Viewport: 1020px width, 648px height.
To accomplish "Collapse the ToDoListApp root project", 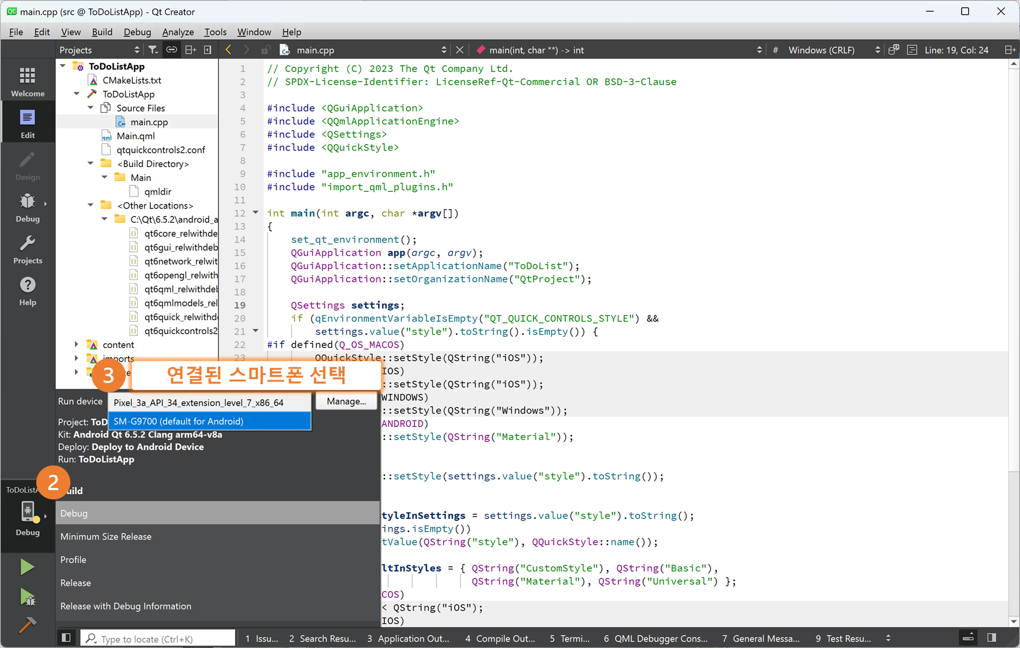I will pos(63,66).
